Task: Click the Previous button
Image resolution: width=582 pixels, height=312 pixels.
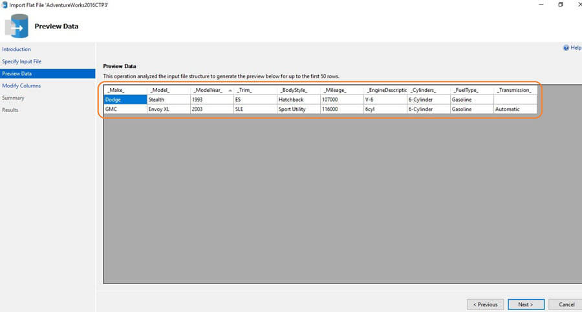Action: pyautogui.click(x=485, y=304)
